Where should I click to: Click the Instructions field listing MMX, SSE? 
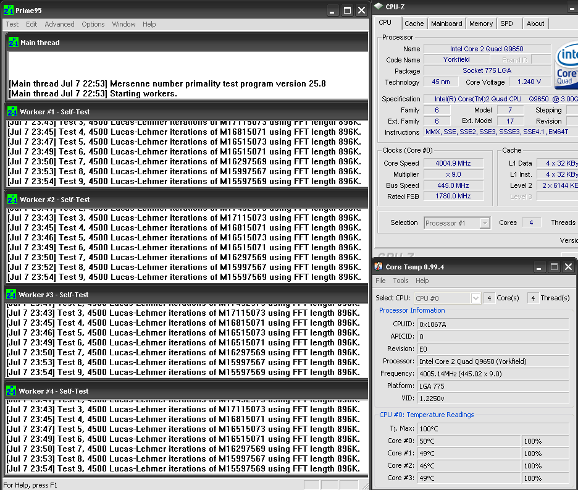(x=501, y=132)
